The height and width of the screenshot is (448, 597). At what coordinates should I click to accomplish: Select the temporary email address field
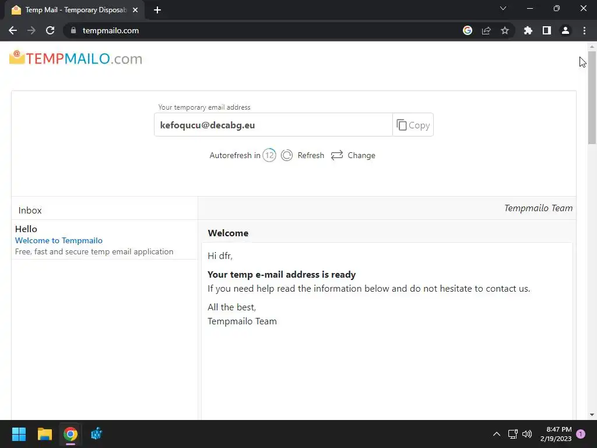[273, 125]
